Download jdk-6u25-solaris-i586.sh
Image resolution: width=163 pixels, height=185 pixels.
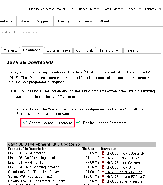(124, 172)
